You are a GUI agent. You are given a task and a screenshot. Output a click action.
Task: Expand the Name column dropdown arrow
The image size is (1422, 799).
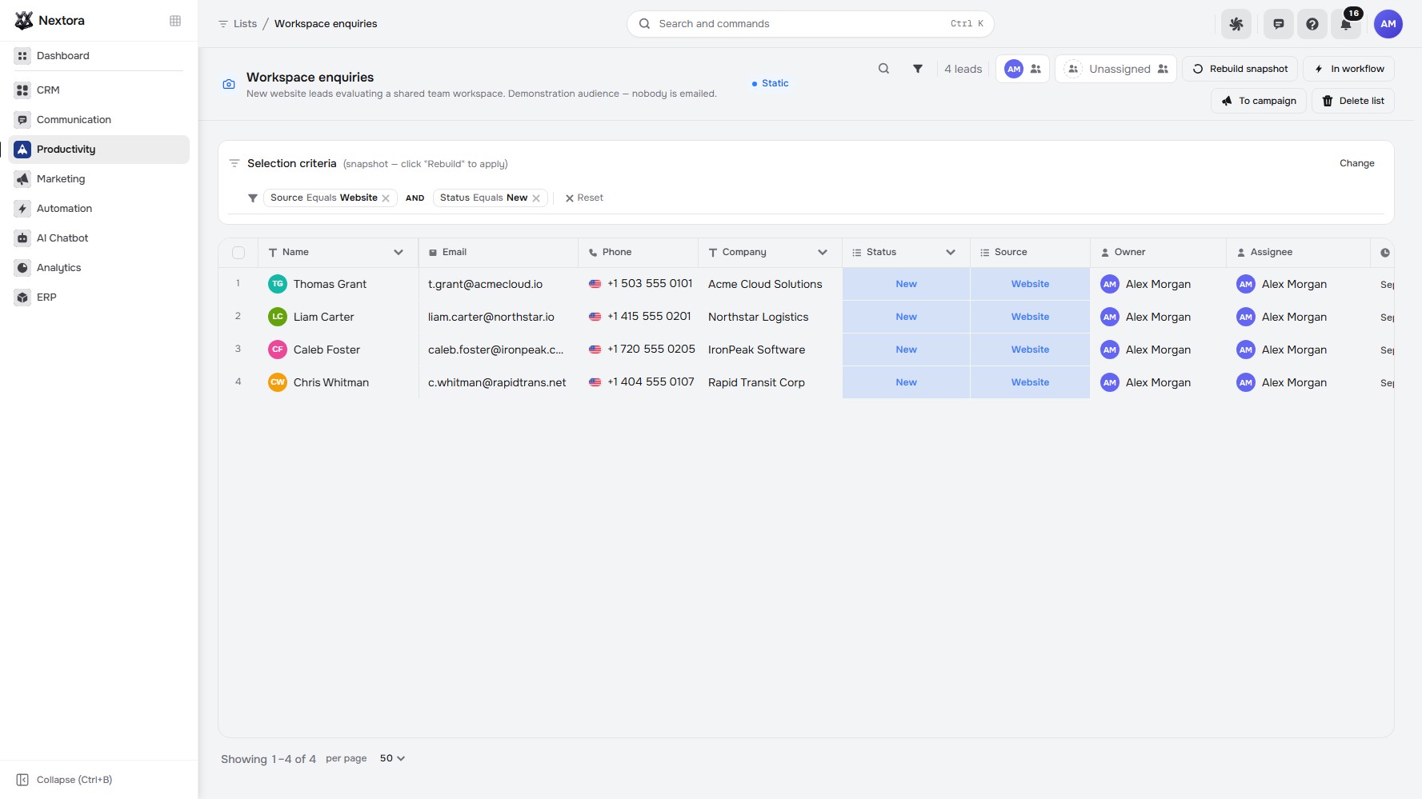[x=399, y=253]
